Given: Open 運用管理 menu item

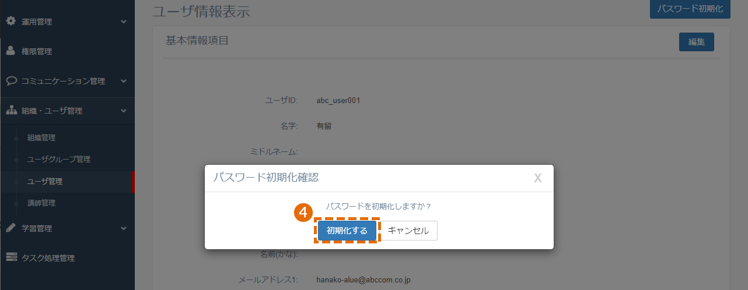Looking at the screenshot, I should click(67, 22).
